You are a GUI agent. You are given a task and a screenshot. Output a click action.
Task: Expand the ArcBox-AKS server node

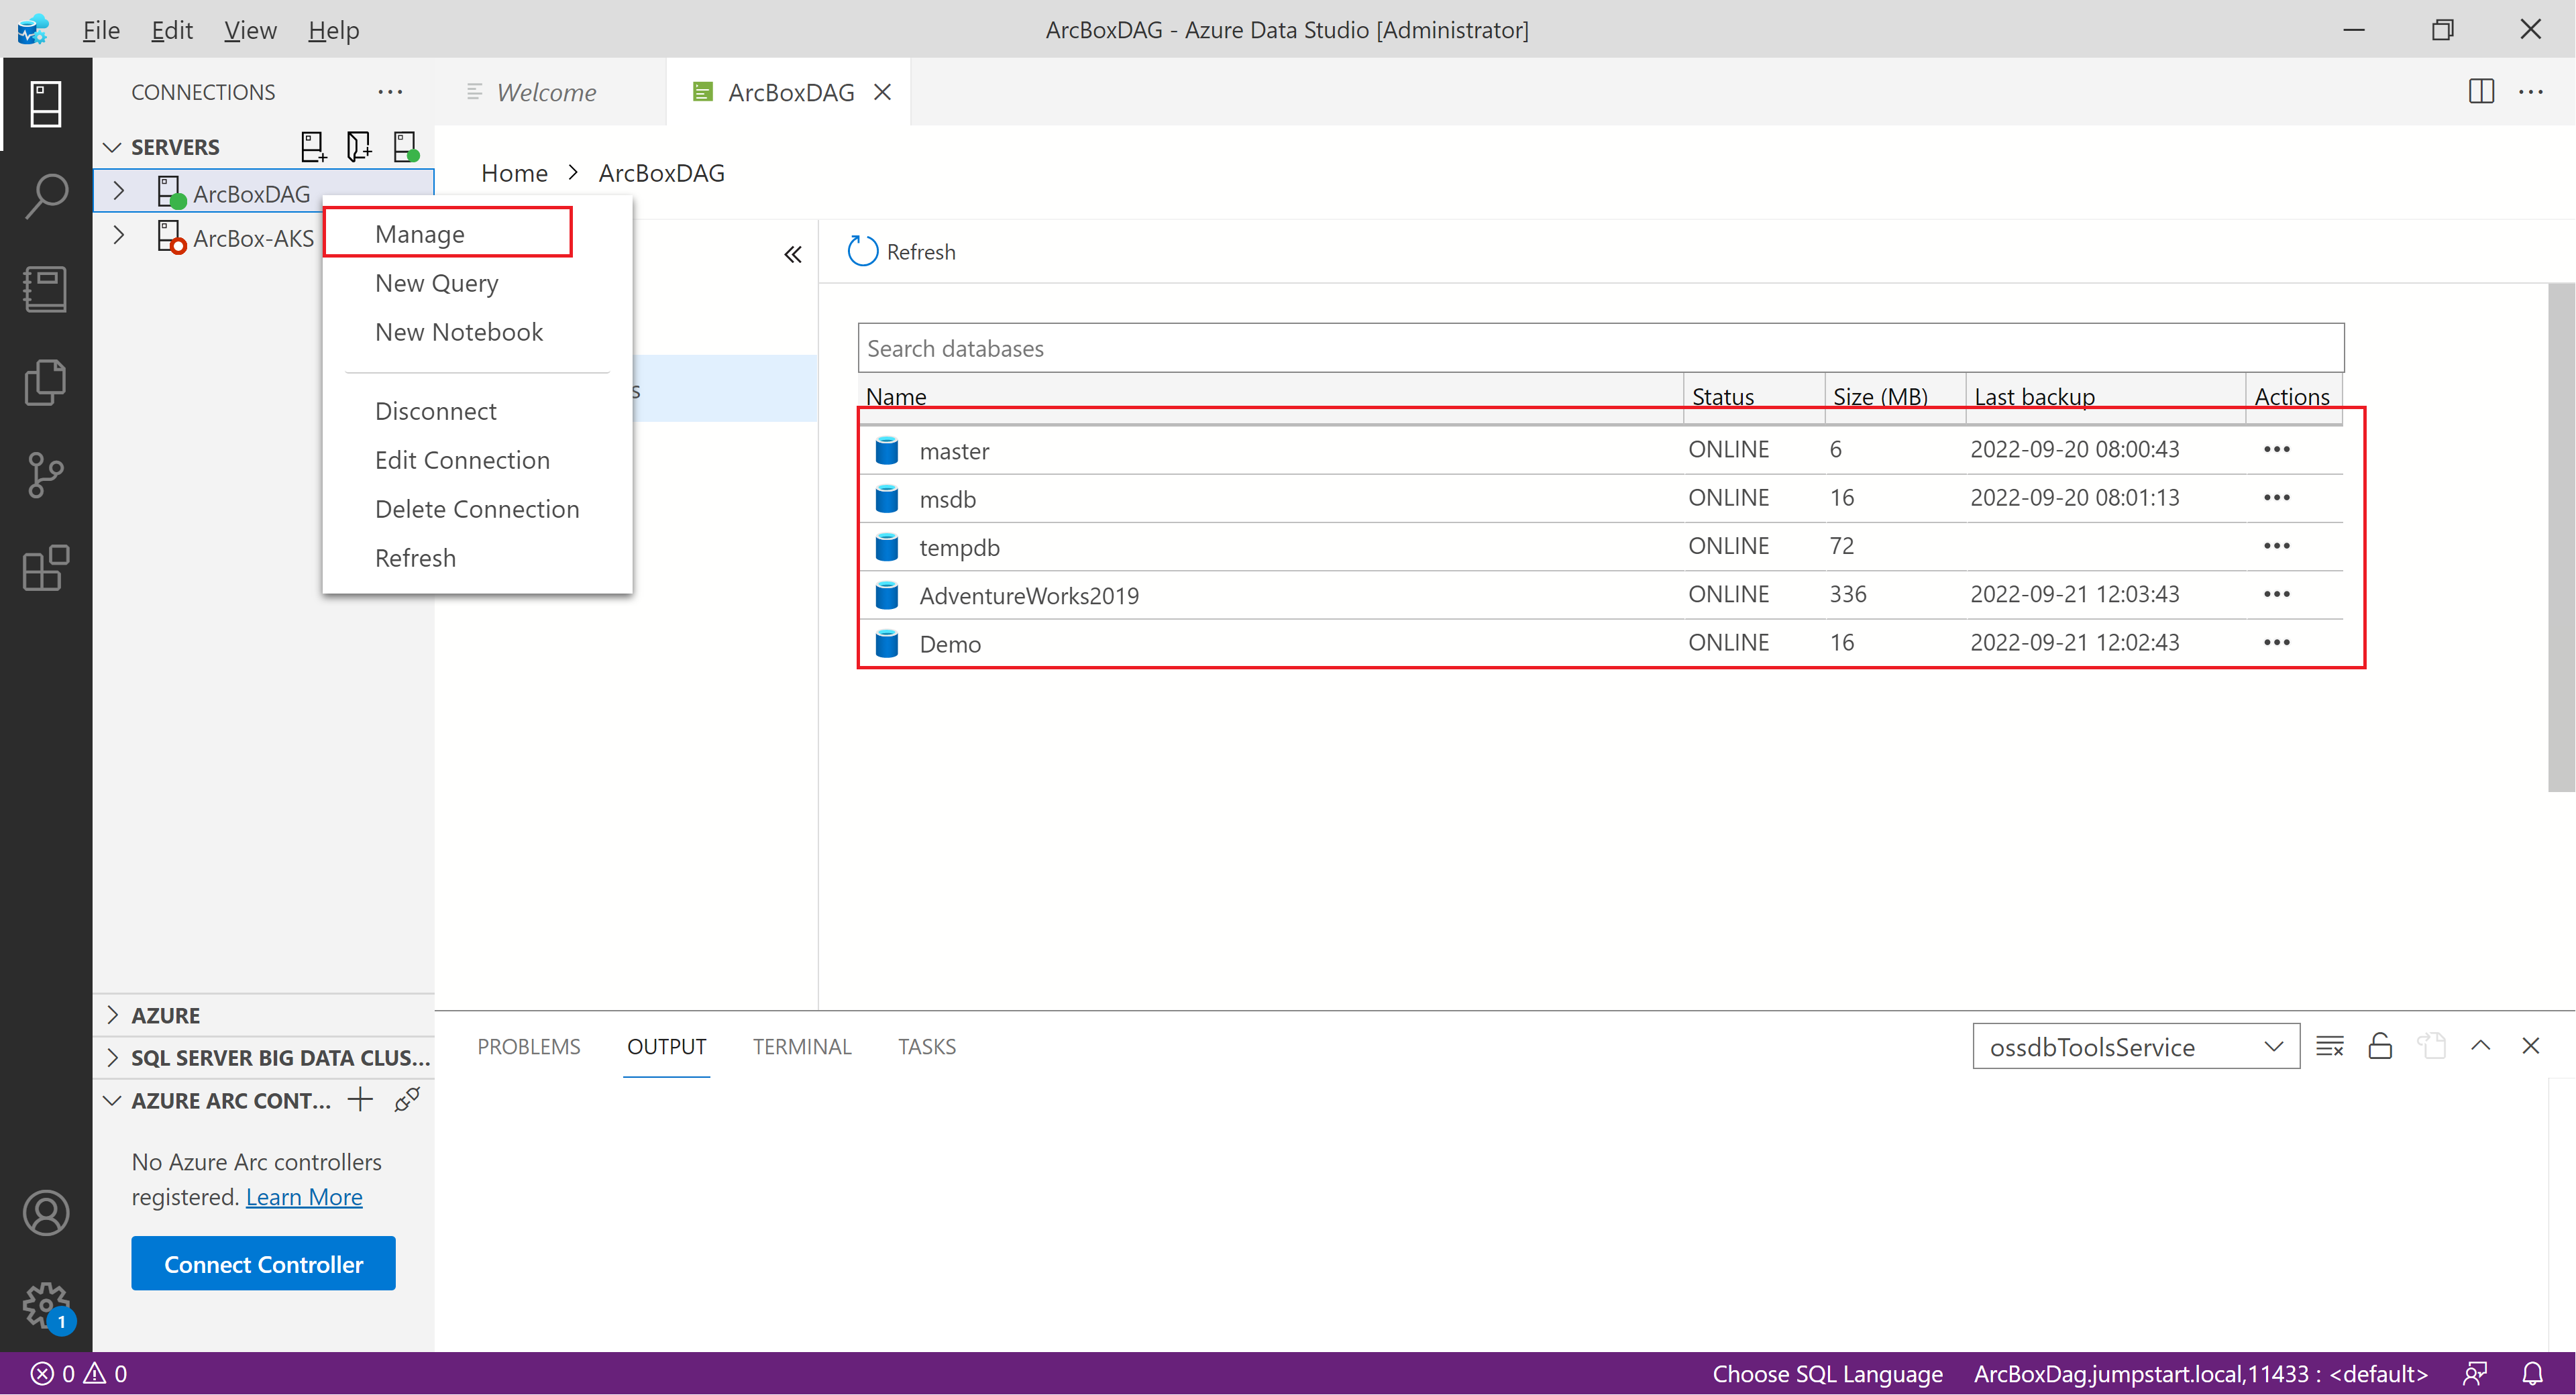click(118, 237)
